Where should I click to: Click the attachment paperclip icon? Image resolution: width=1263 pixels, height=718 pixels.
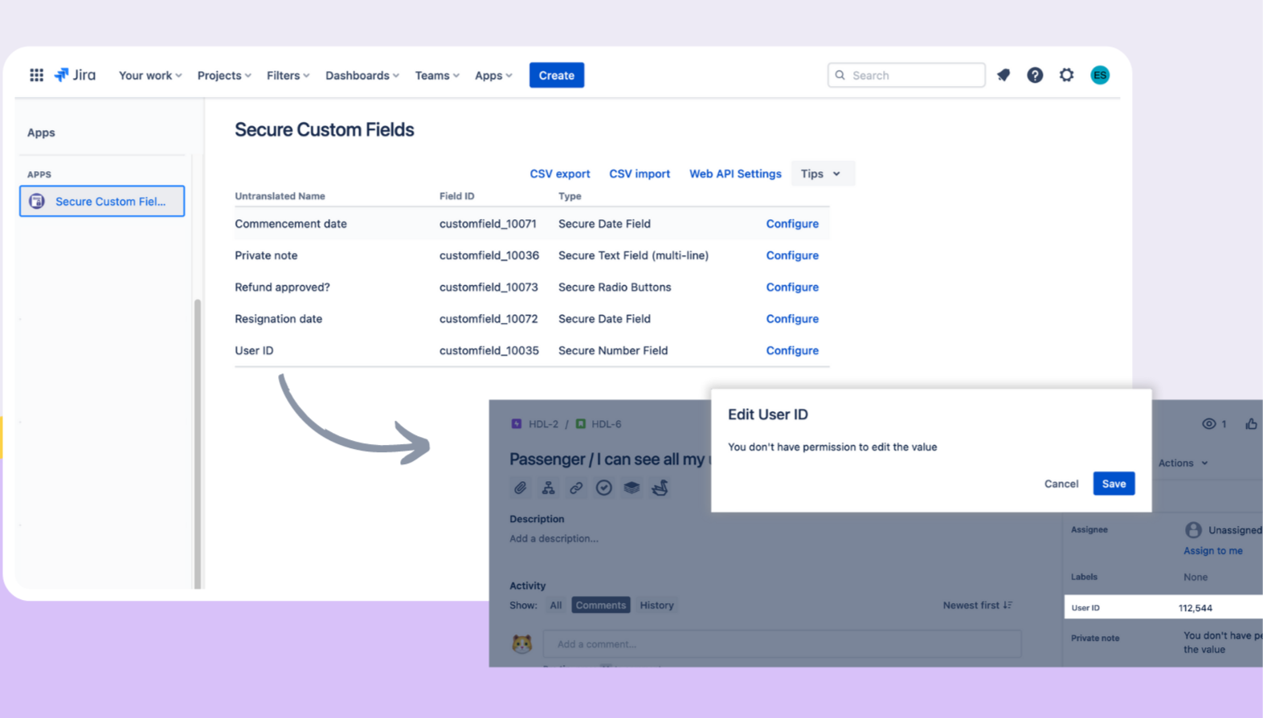click(521, 488)
